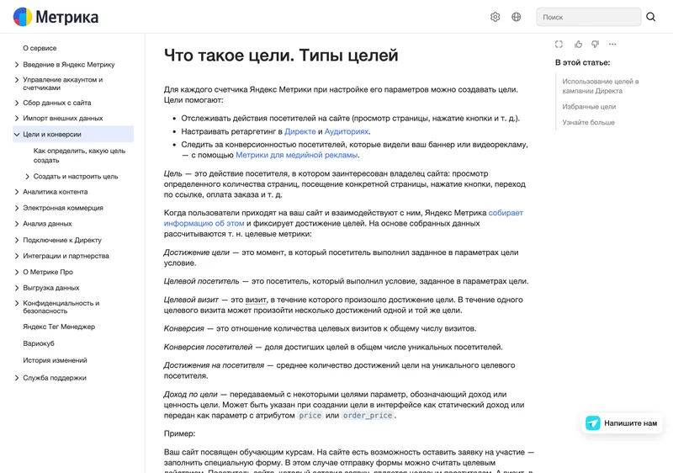Expand Введение в Яндекс Метрику chevron
Screen dimensions: 673x473
point(17,64)
